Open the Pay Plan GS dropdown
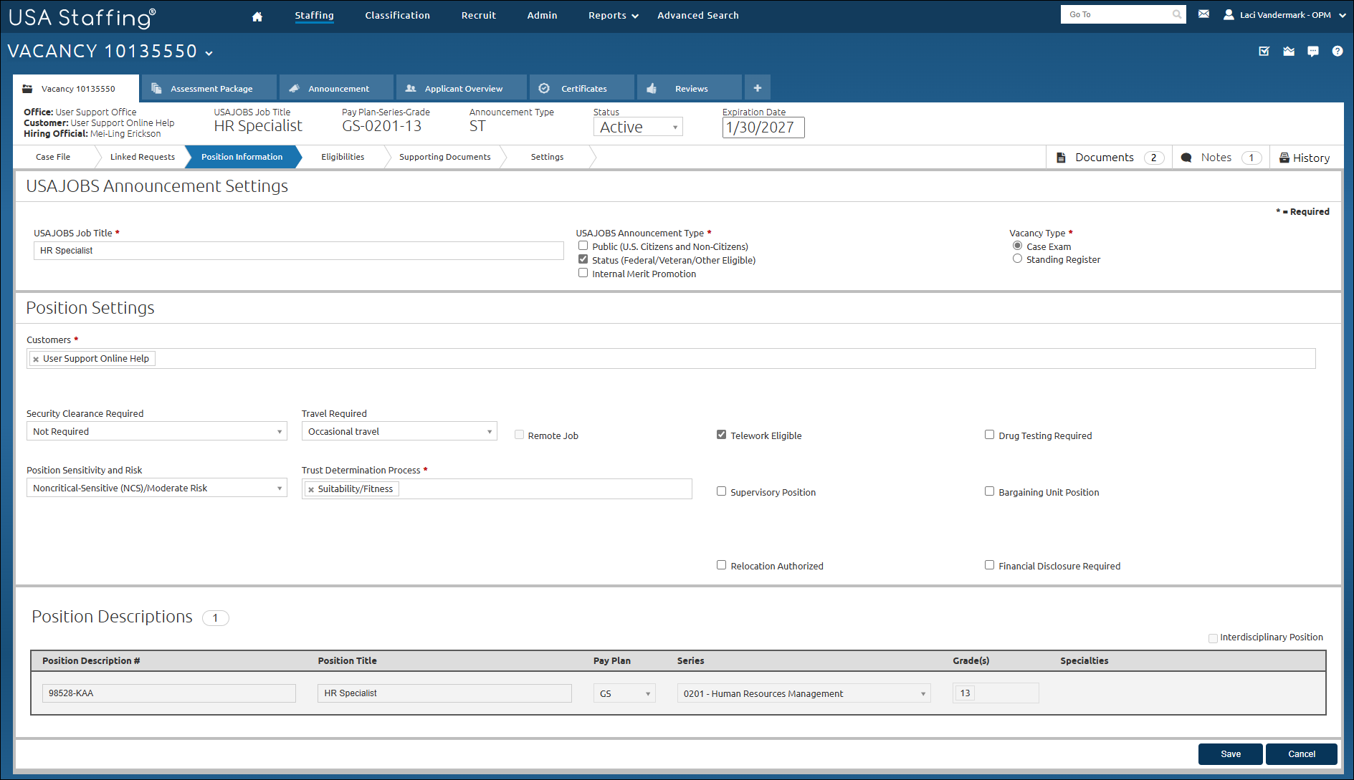 [x=624, y=693]
